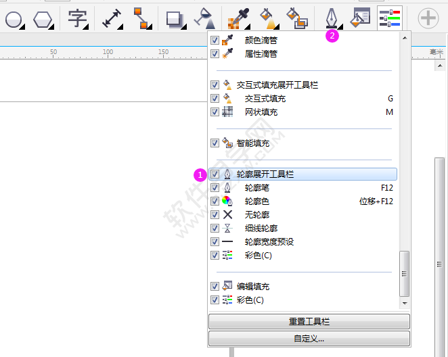Click the plus customize toolbox button

coord(428,18)
